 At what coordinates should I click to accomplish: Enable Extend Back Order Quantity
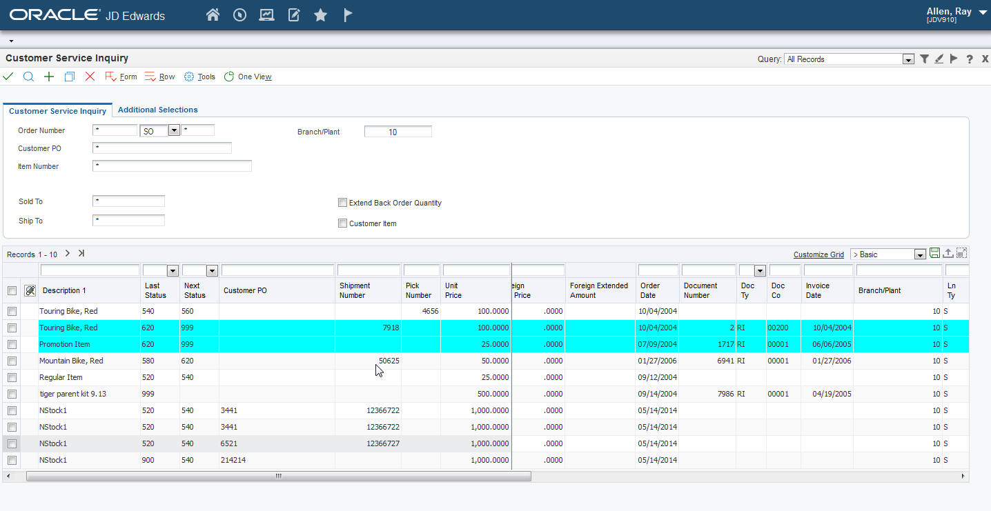coord(342,202)
